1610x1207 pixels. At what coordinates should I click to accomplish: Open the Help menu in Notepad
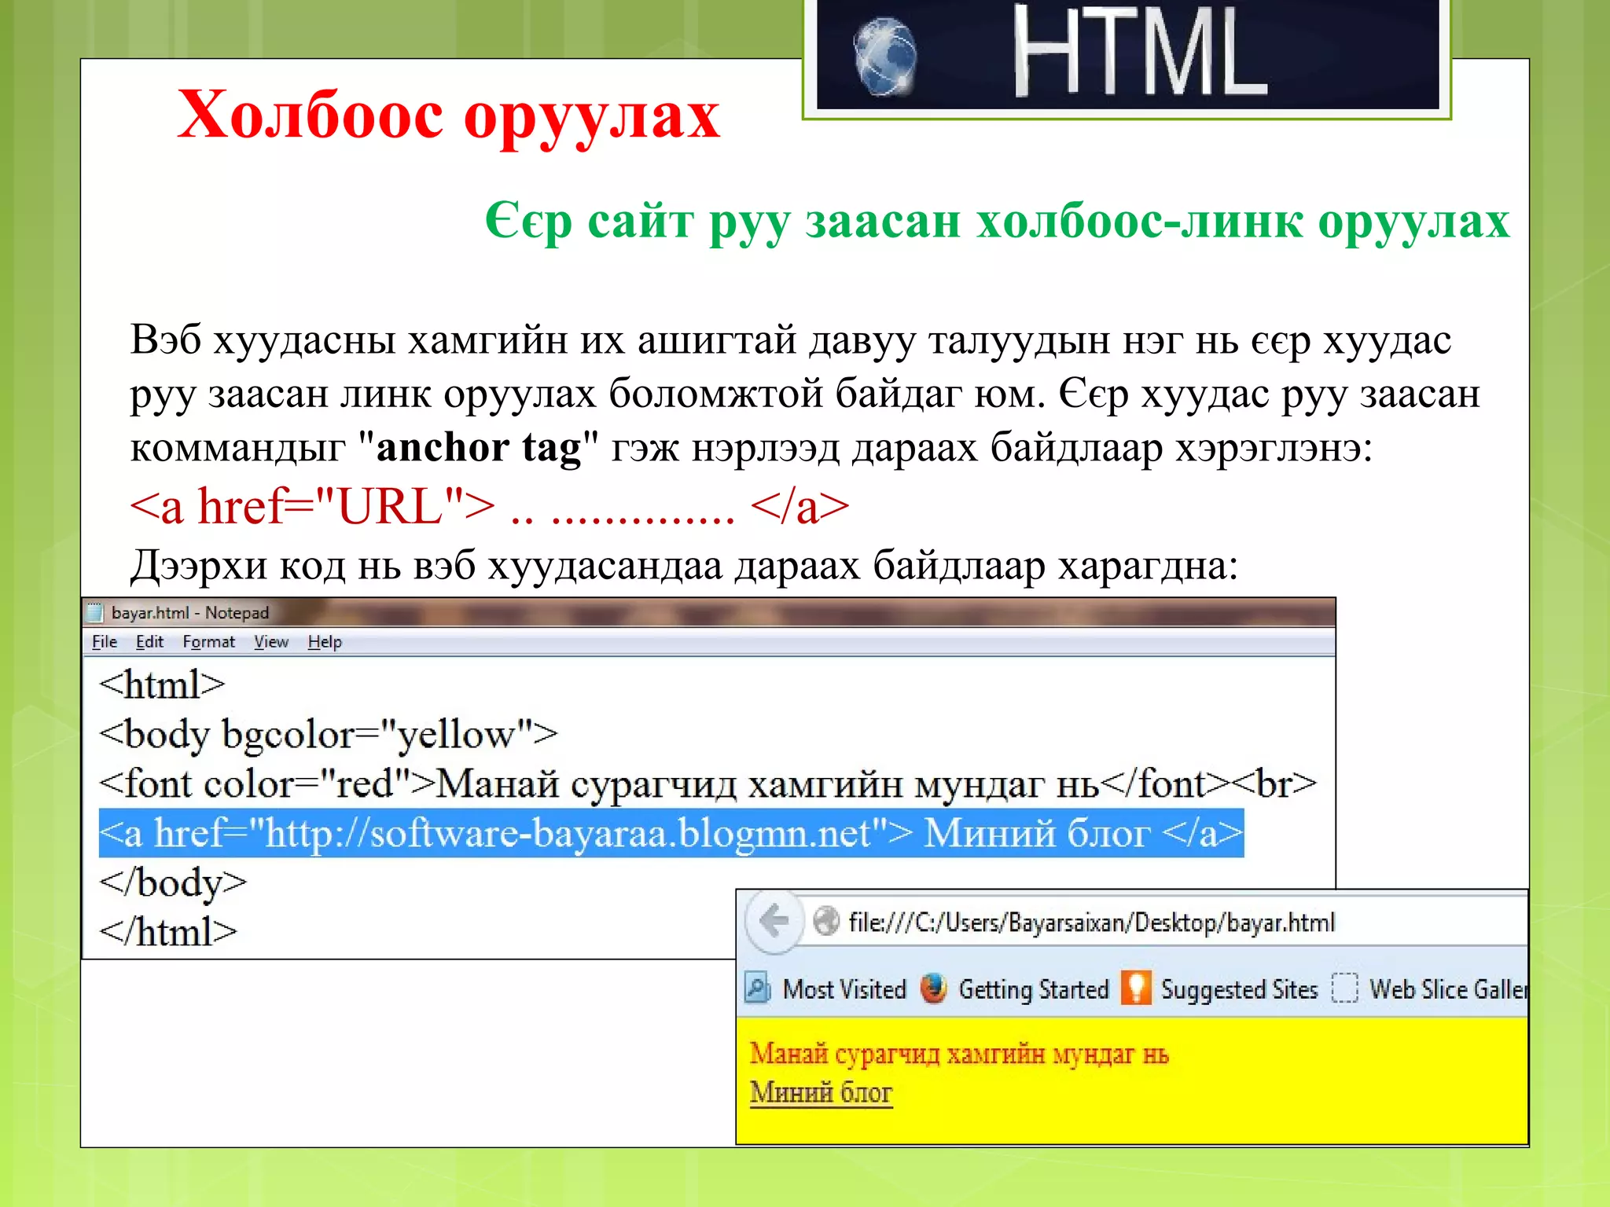(x=325, y=642)
